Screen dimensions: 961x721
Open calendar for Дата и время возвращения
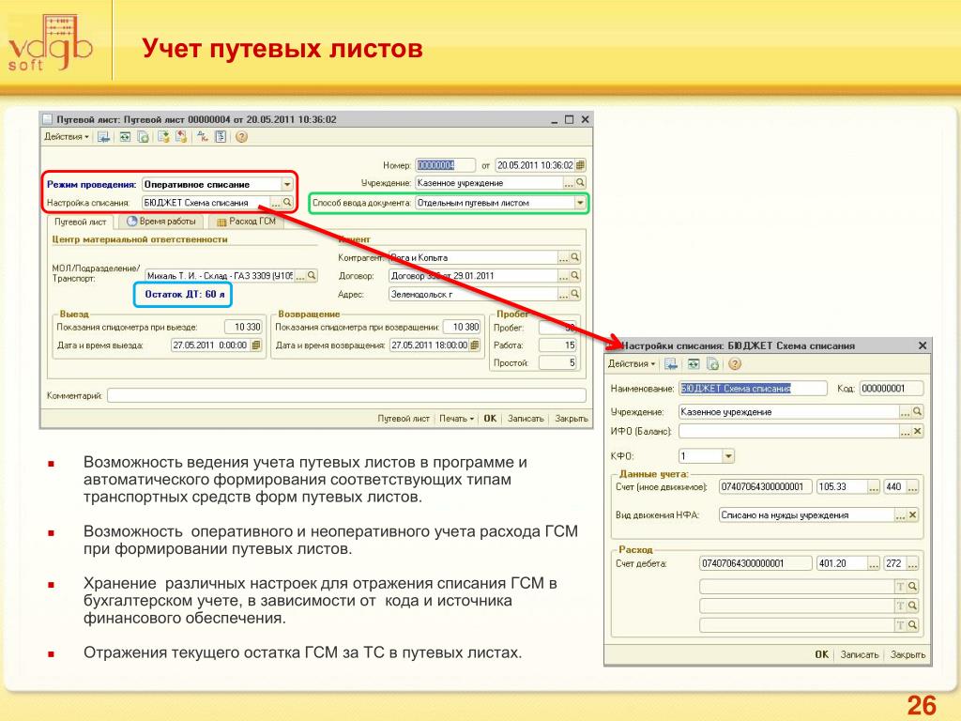click(x=475, y=345)
